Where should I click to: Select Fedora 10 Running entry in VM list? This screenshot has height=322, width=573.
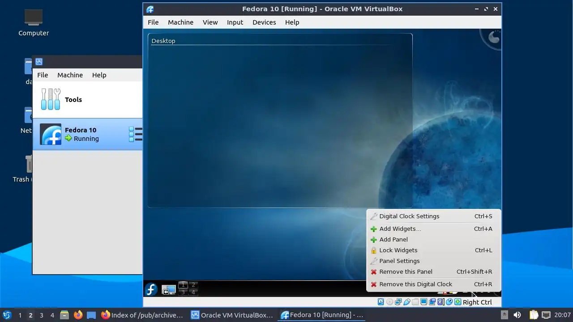pos(88,134)
